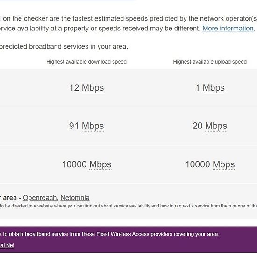Click the Mbps abbreviation beside 1
This screenshot has height=257, width=257.
pos(214,88)
